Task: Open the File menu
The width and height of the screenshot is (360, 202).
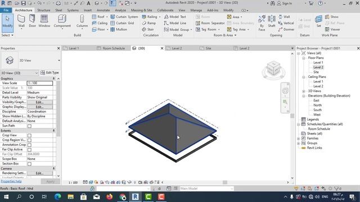Action: pyautogui.click(x=6, y=10)
